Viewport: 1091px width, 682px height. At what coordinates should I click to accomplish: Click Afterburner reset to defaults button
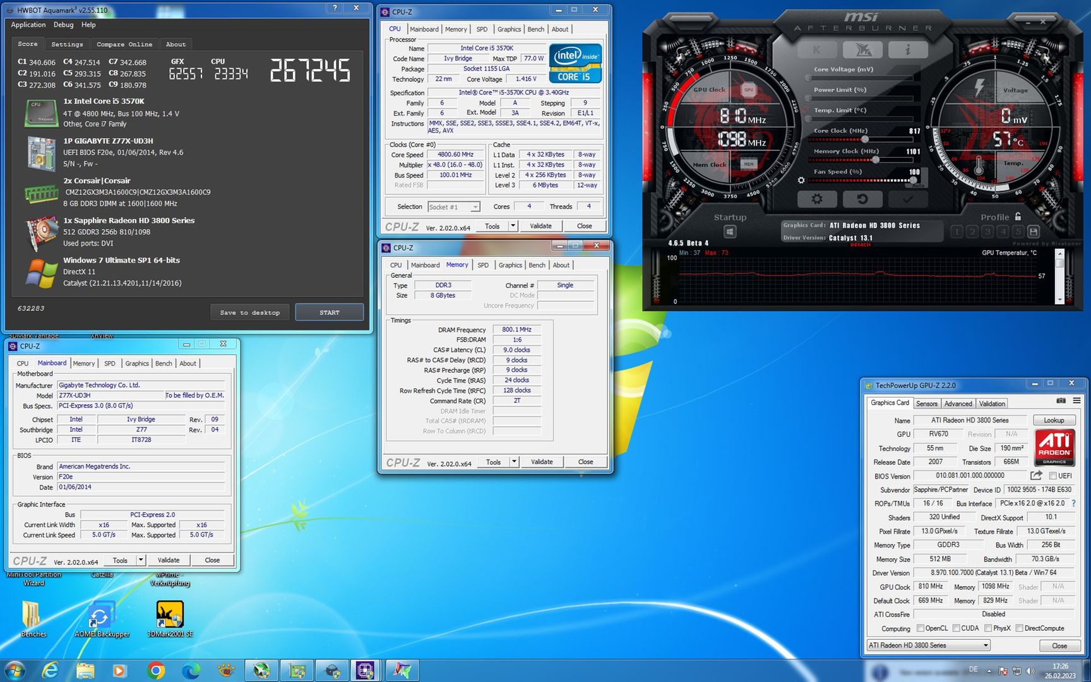click(x=862, y=199)
